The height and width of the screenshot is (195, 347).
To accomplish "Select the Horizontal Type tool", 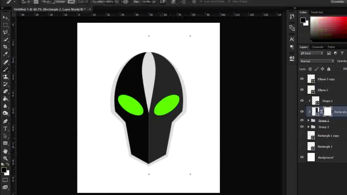I will [5, 128].
